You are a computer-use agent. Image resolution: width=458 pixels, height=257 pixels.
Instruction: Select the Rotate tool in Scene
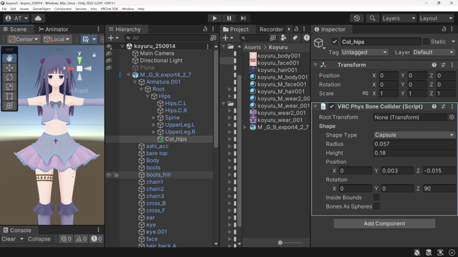(x=9, y=77)
